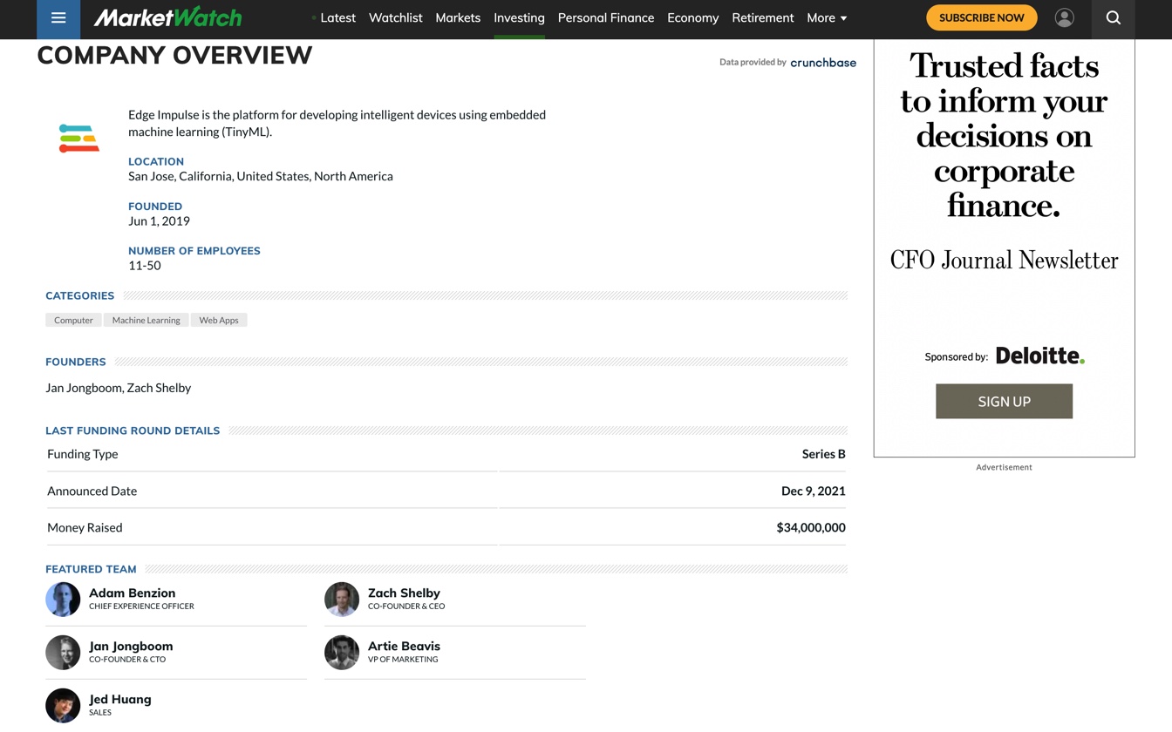Click Adam Benzion's profile photo
This screenshot has width=1172, height=732.
[63, 600]
